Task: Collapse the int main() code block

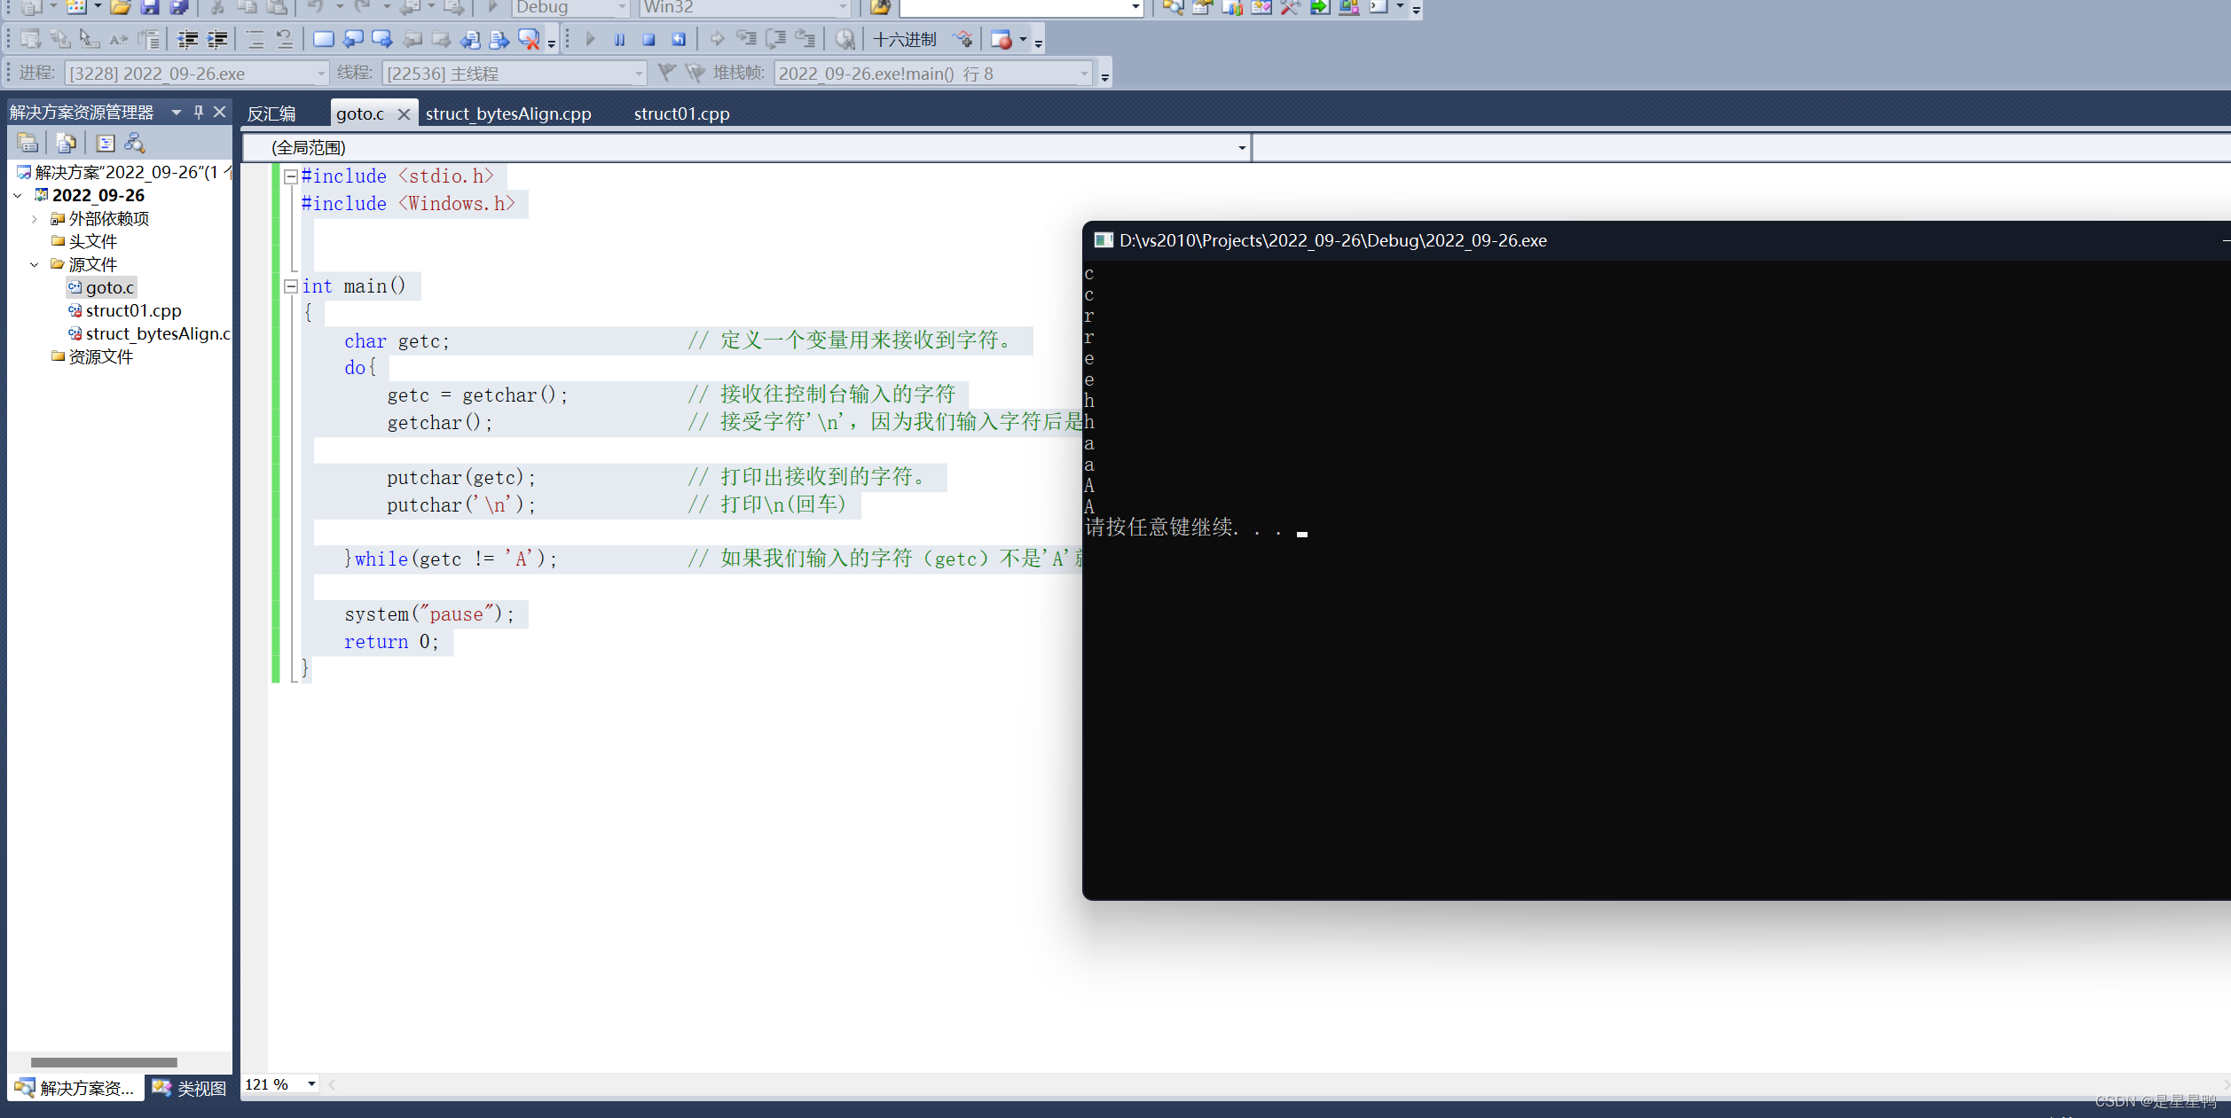Action: pos(290,286)
